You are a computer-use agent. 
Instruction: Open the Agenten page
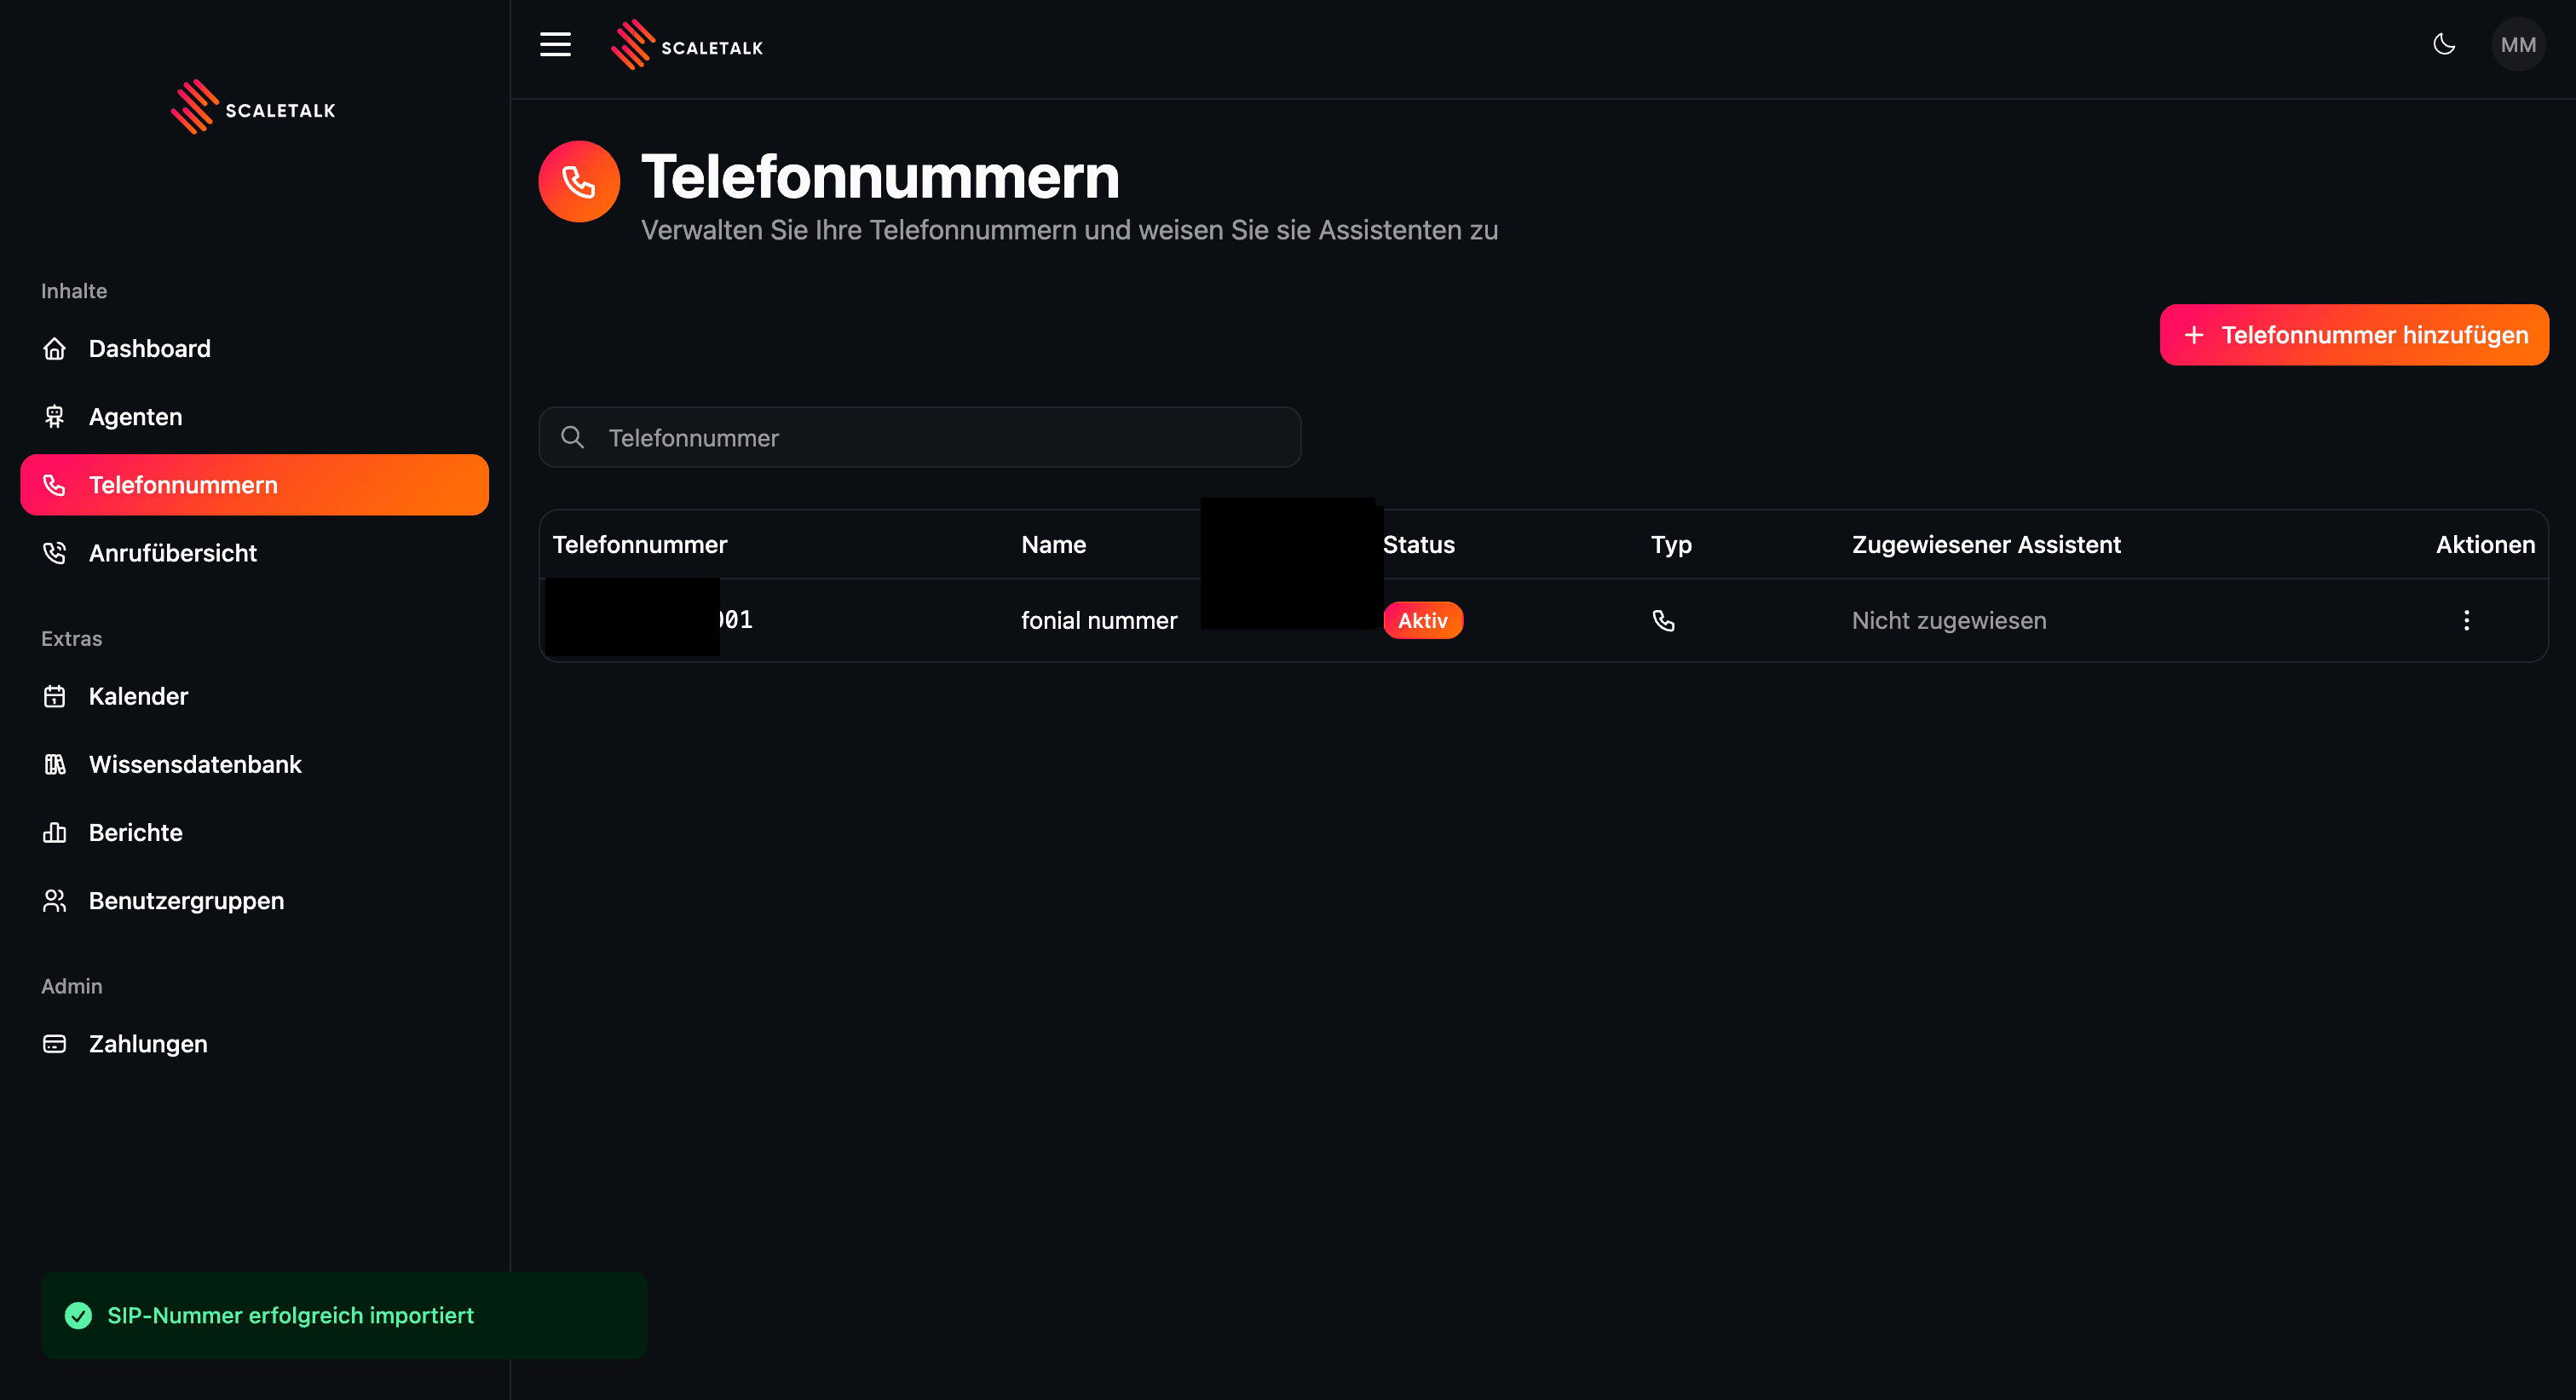[x=254, y=417]
